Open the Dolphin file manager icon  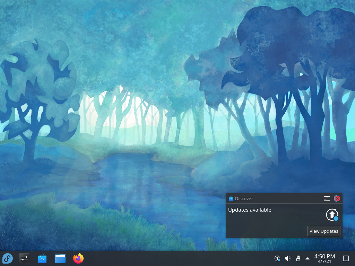(x=60, y=258)
